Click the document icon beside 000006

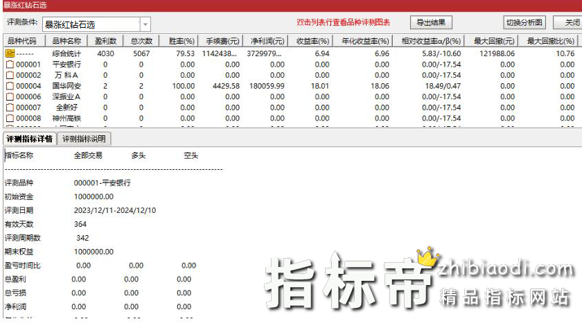[10, 96]
